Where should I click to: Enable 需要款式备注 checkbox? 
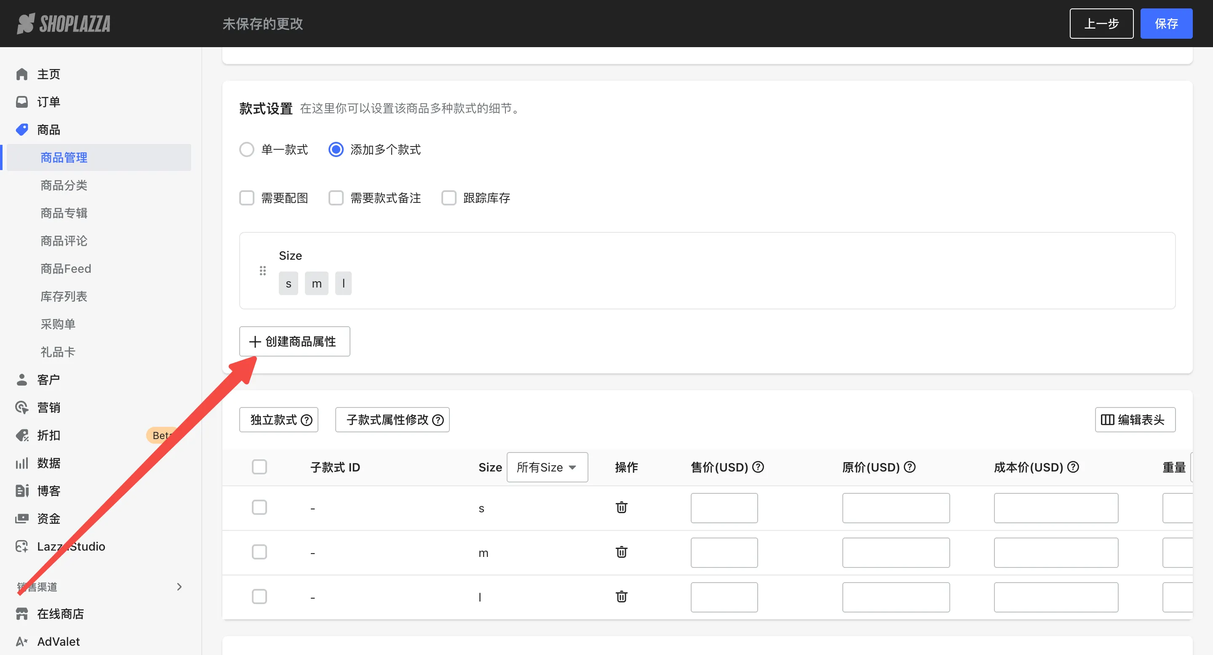pyautogui.click(x=336, y=198)
